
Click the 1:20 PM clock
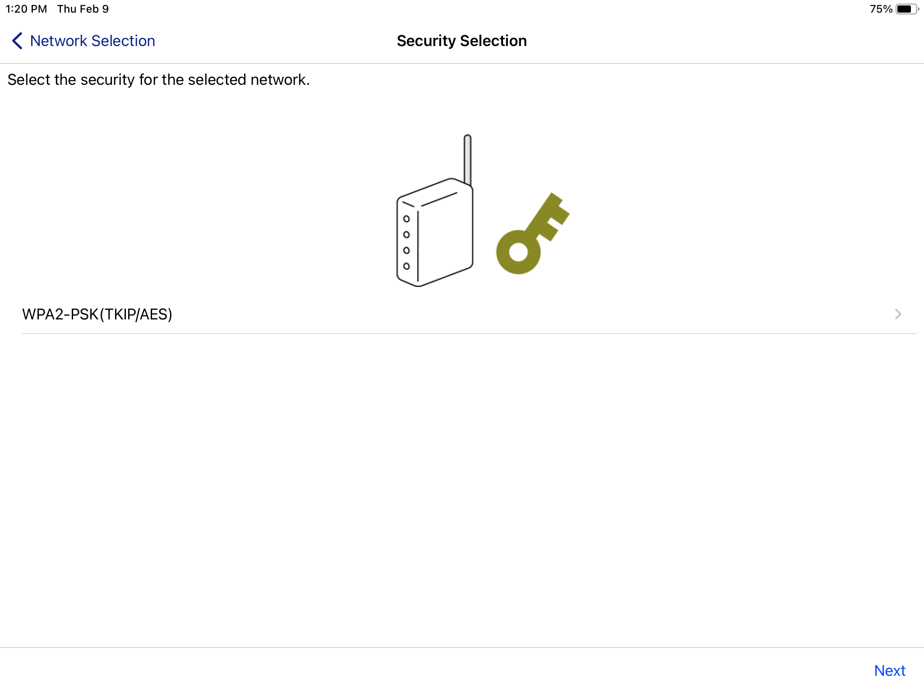coord(26,9)
